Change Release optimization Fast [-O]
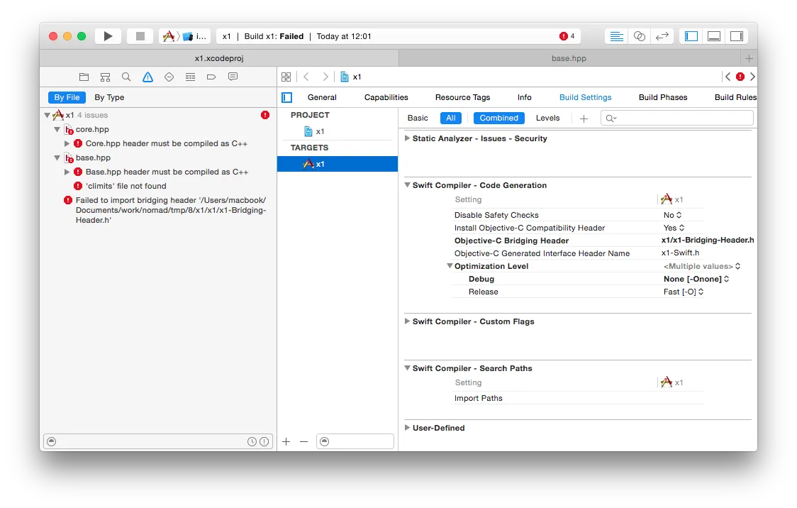 [684, 292]
